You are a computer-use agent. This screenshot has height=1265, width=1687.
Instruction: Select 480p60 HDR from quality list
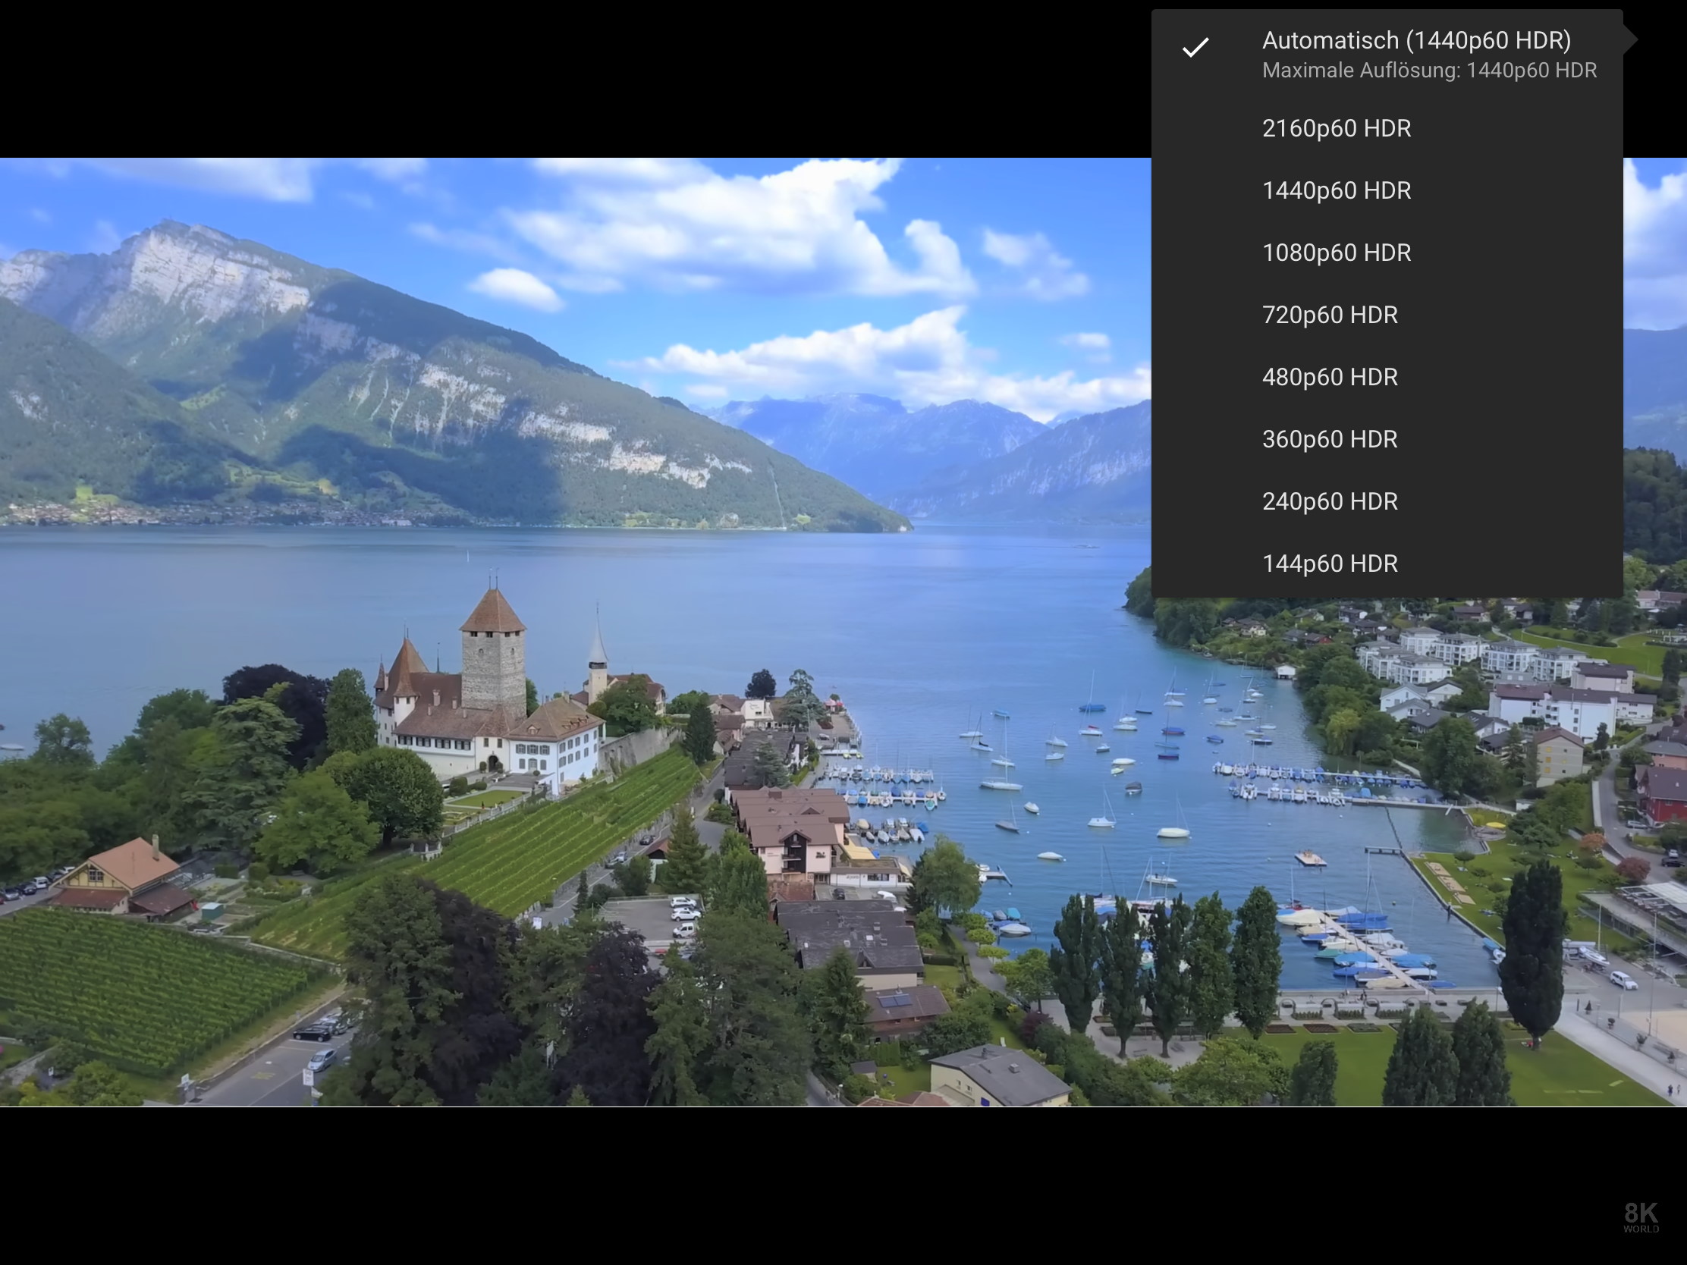pos(1329,378)
